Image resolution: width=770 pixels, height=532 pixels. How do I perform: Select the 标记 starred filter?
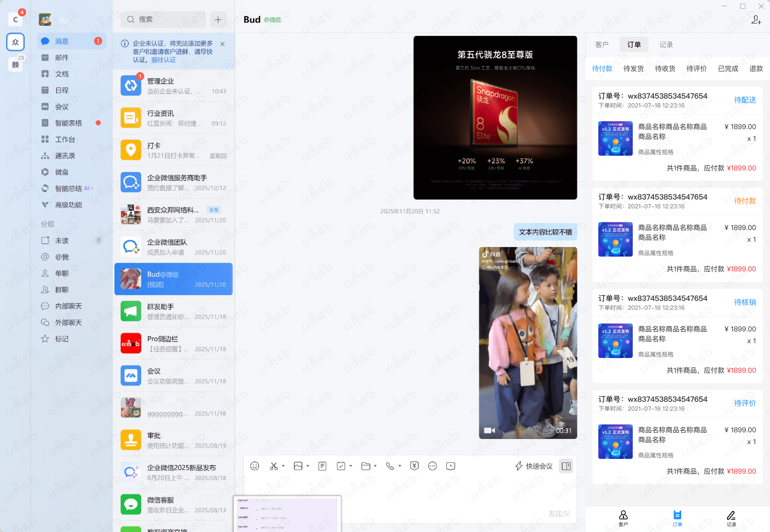click(x=62, y=339)
